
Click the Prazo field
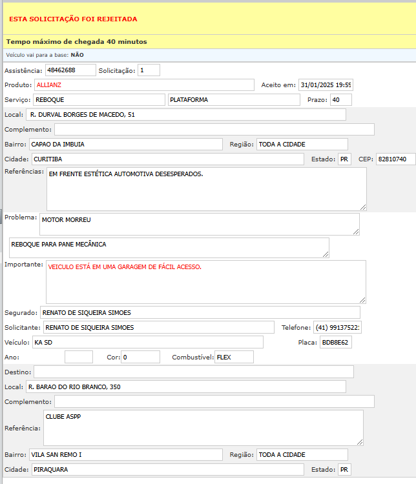point(340,99)
